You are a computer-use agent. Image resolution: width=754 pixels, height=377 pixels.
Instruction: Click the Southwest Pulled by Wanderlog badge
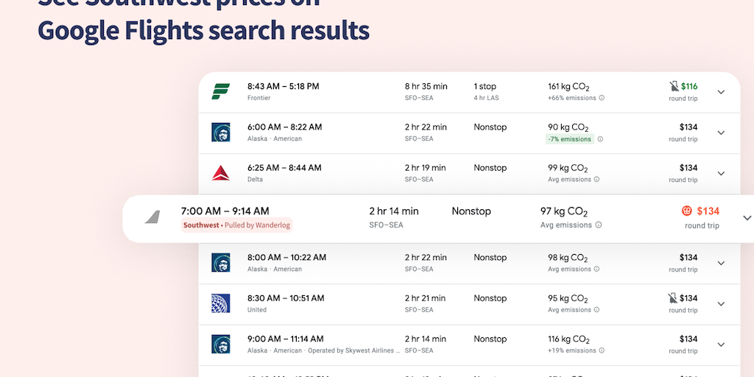tap(236, 225)
